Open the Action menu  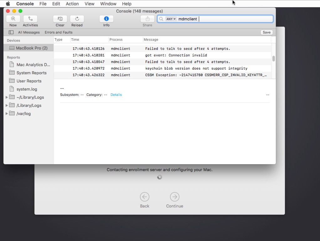(72, 4)
